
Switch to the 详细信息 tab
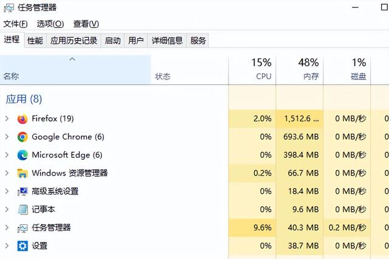coord(167,41)
